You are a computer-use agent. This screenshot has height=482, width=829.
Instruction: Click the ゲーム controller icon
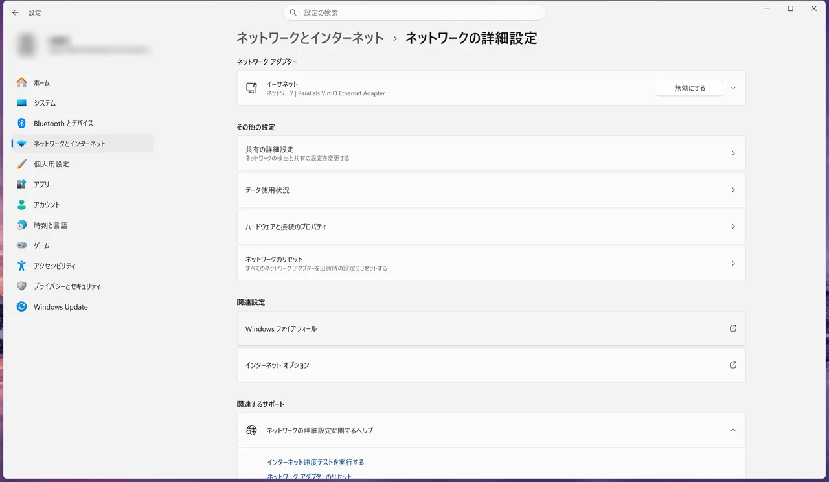tap(22, 246)
